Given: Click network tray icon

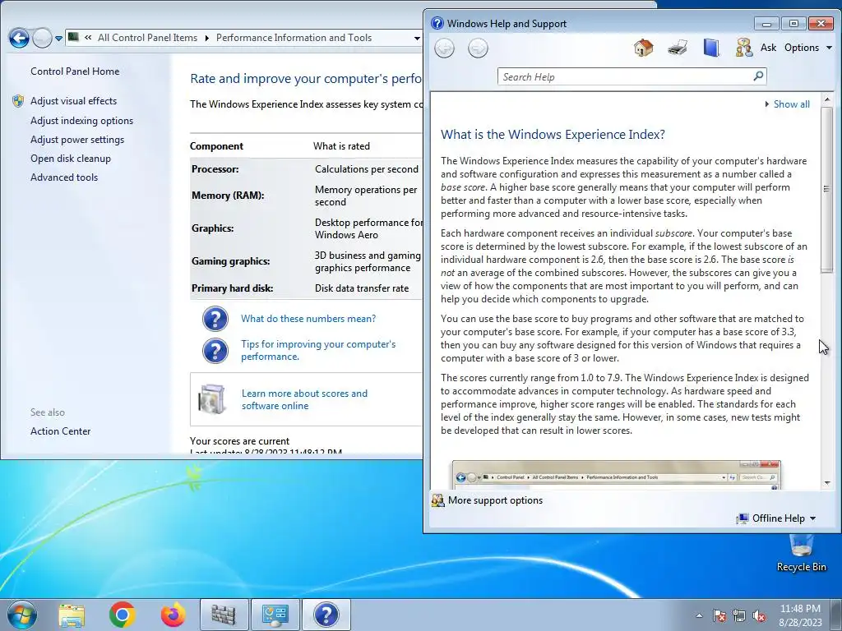Looking at the screenshot, I should pos(739,615).
